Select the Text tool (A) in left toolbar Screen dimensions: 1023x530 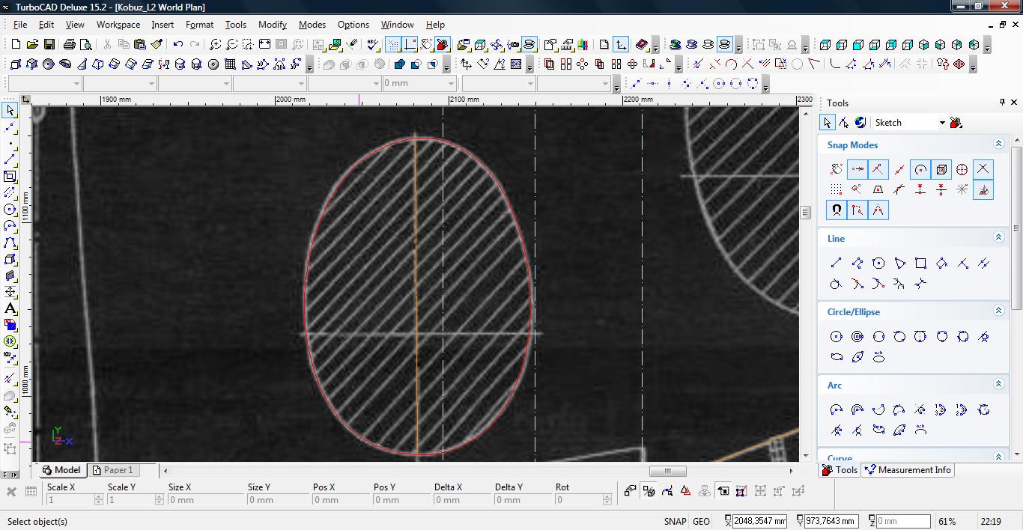[x=10, y=308]
